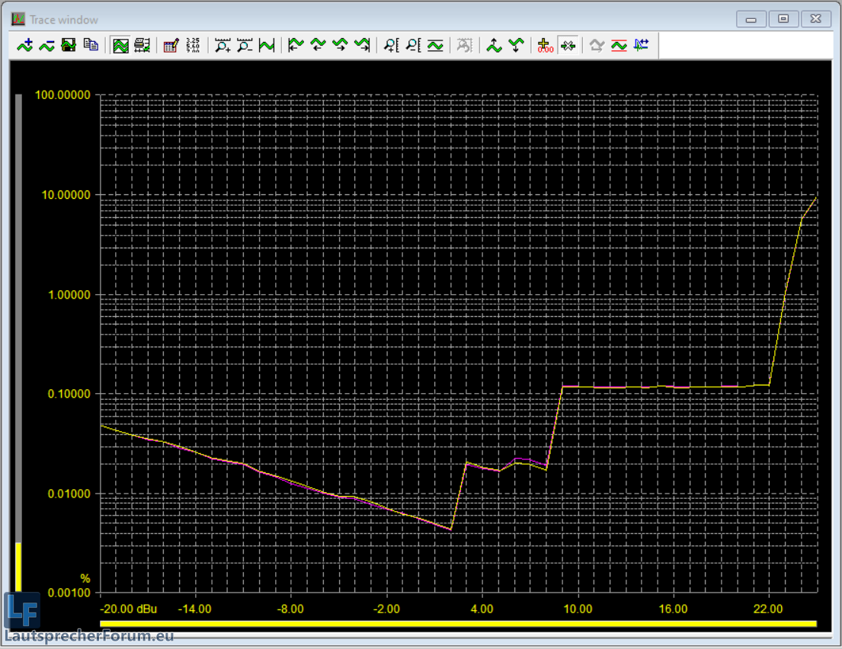Zoom out horizontally with the magnifier minus
This screenshot has width=842, height=649.
[245, 46]
